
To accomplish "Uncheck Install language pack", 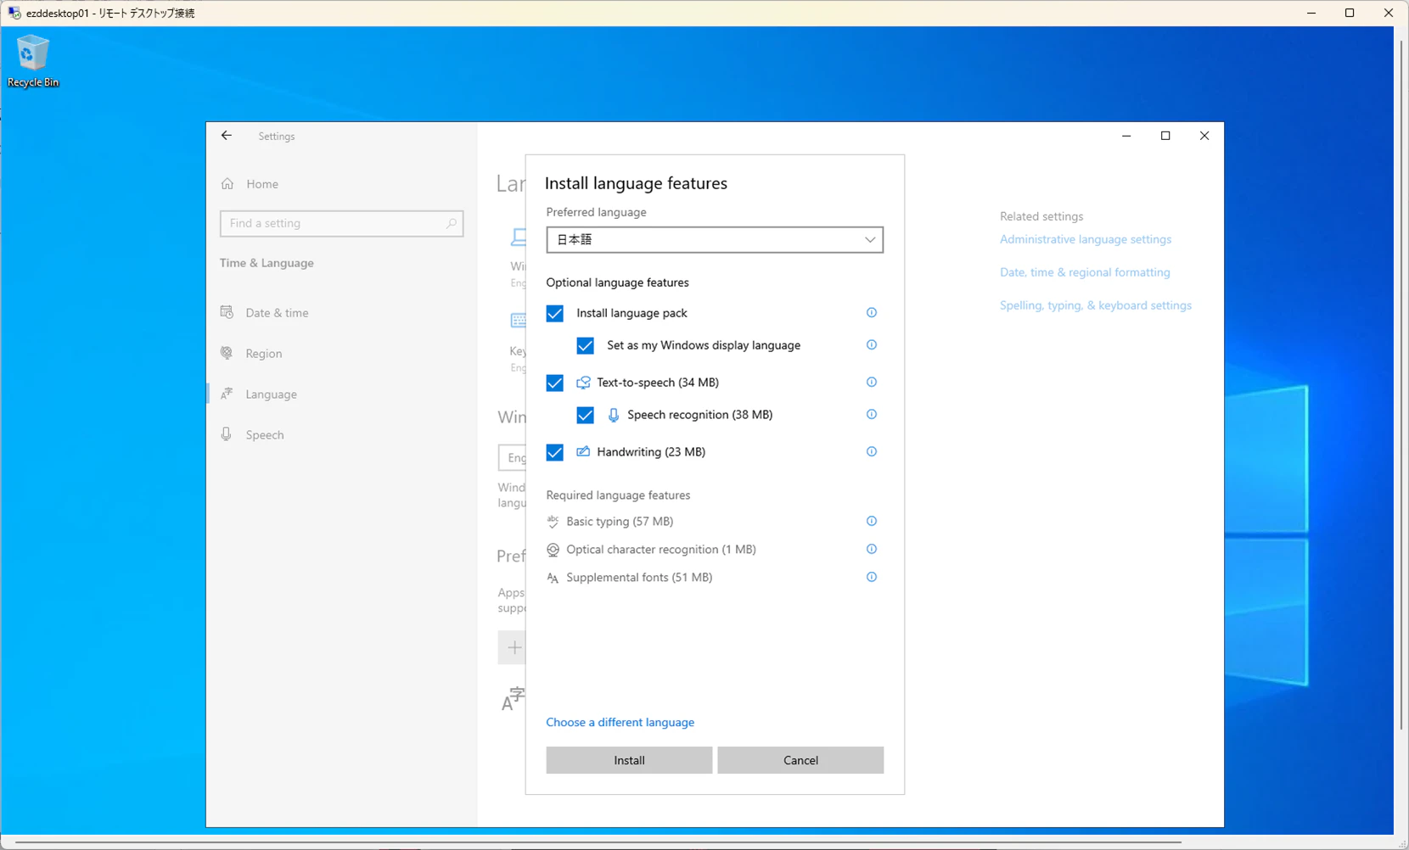I will click(x=555, y=314).
